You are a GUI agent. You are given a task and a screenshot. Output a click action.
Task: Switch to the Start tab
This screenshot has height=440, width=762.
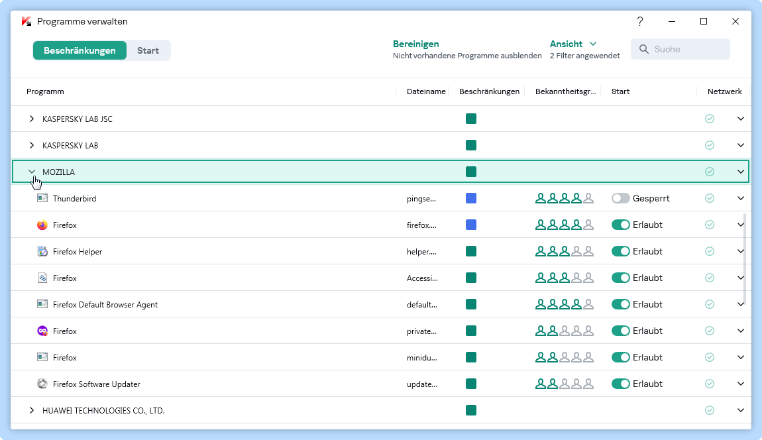(148, 50)
